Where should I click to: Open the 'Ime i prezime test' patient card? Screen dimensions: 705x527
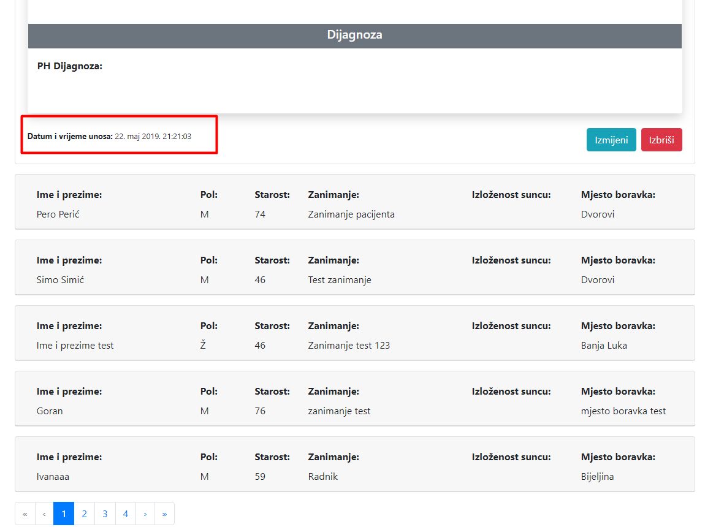[x=354, y=333]
